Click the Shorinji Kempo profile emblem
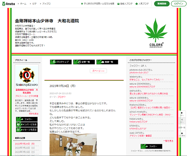Viewport: 187px width, 156px height. pos(27,77)
